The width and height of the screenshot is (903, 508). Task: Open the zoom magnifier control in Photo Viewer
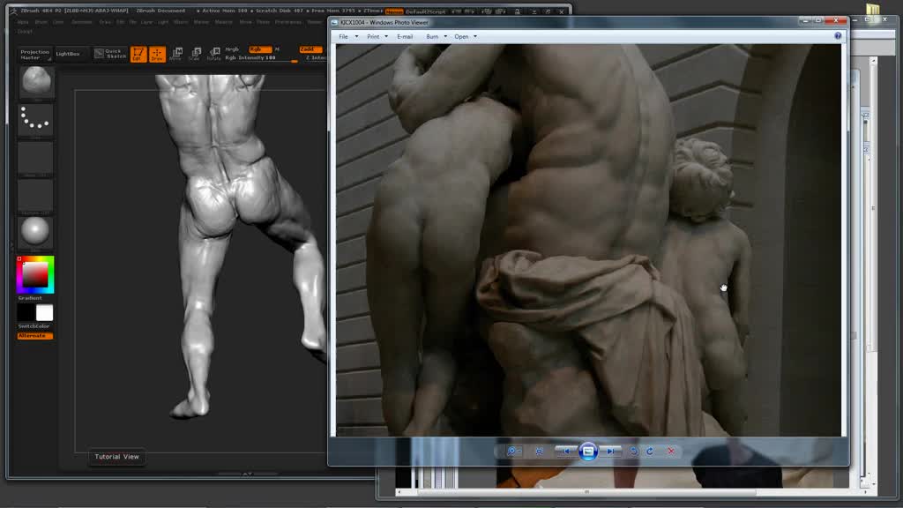coord(512,452)
